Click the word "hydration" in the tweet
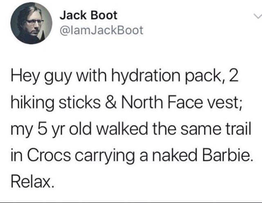Image resolution: width=262 pixels, height=203 pixels. [146, 76]
